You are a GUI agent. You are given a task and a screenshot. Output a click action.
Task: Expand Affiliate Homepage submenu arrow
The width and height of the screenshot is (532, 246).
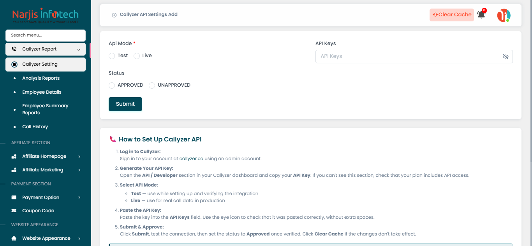click(x=79, y=156)
